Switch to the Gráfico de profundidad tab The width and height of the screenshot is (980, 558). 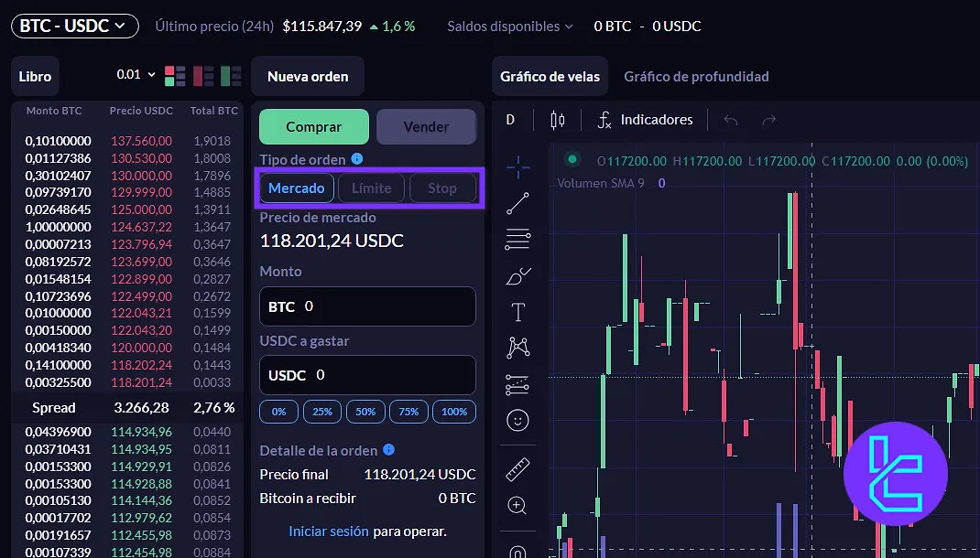[697, 76]
